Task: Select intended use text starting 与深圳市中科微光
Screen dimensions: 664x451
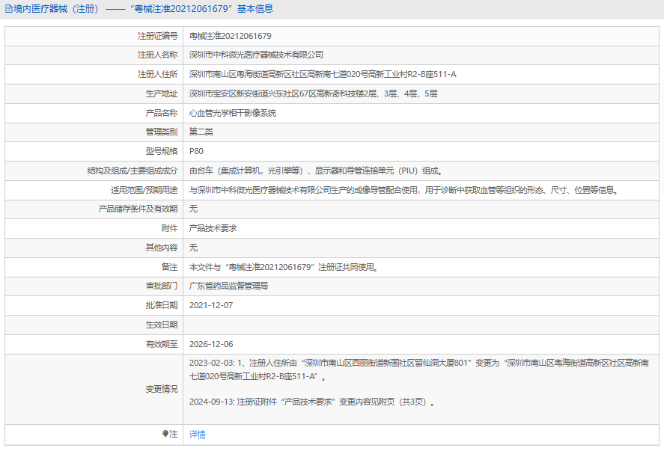Action: [x=405, y=191]
